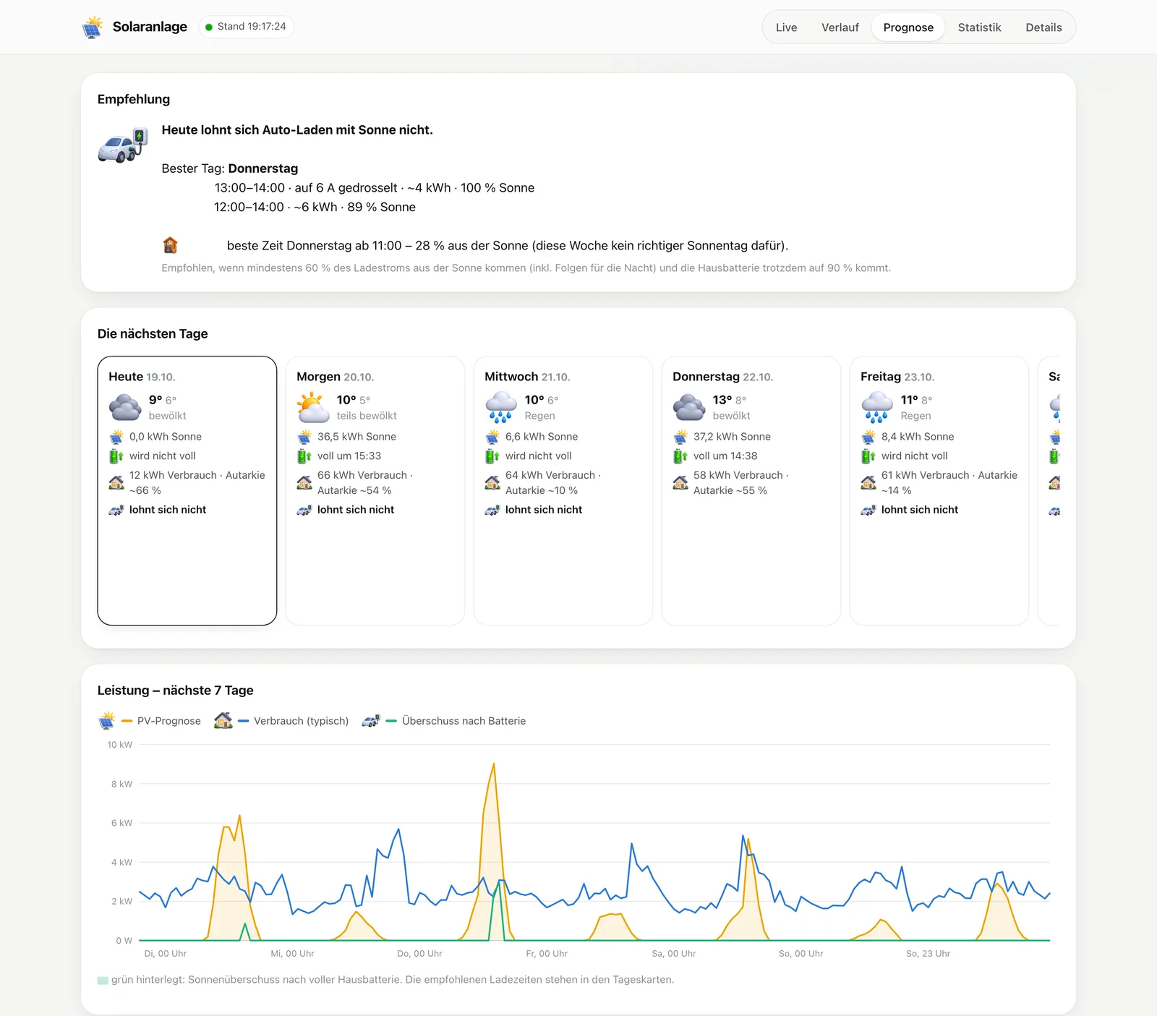Image resolution: width=1157 pixels, height=1016 pixels.
Task: Click the Donnerstag 22.10. card heading
Action: click(x=722, y=377)
